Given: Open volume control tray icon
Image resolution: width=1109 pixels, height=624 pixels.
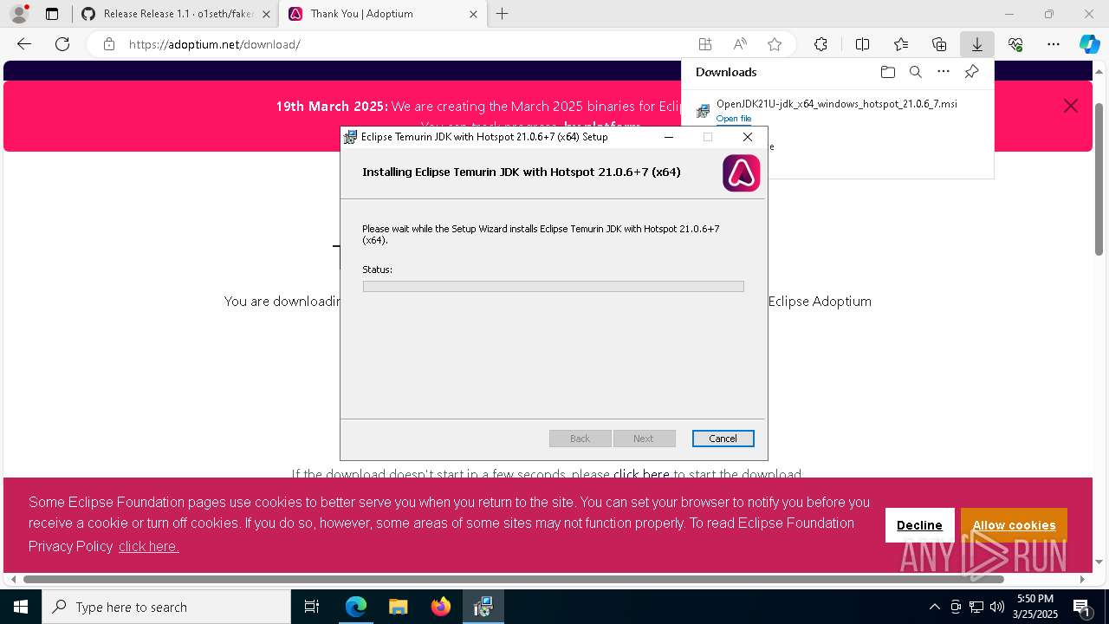Looking at the screenshot, I should [x=996, y=607].
